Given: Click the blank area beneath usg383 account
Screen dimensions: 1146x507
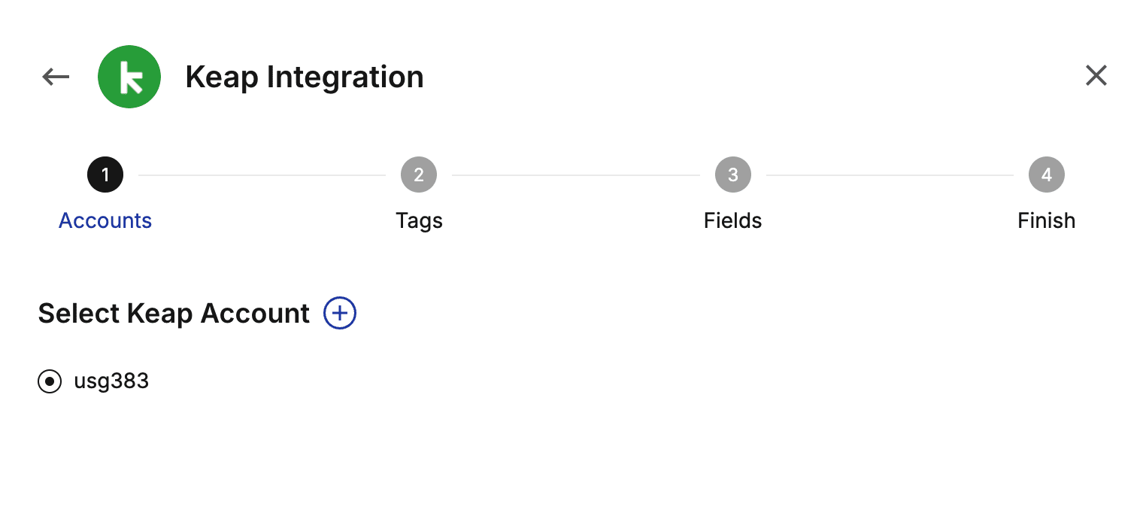Looking at the screenshot, I should pyautogui.click(x=573, y=451).
